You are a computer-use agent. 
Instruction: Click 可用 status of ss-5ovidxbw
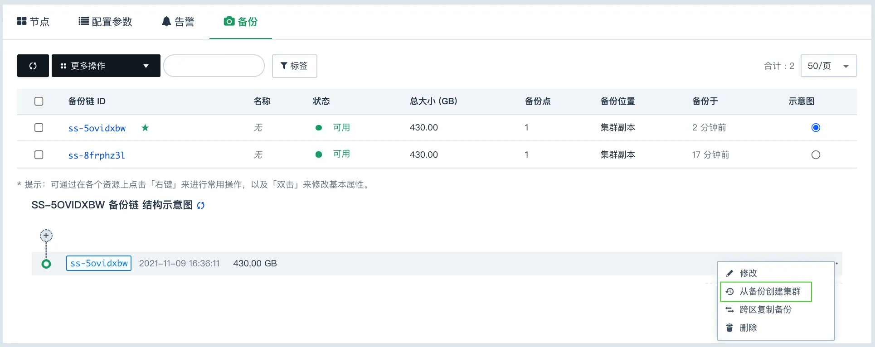click(341, 128)
